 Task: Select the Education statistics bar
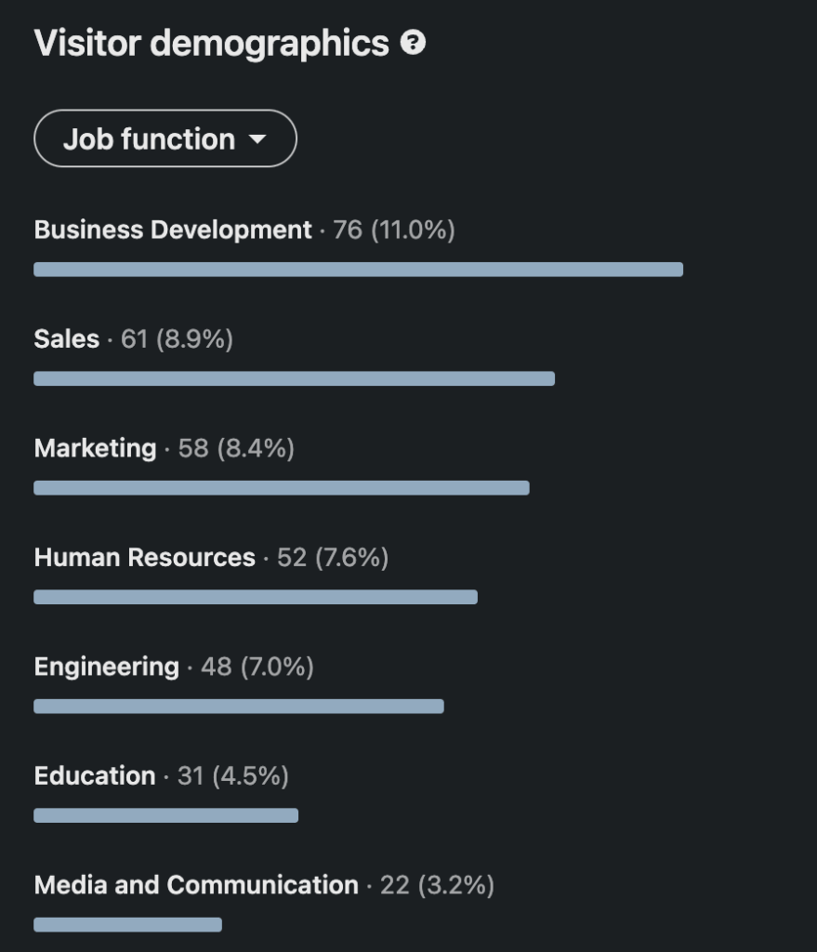coord(165,814)
